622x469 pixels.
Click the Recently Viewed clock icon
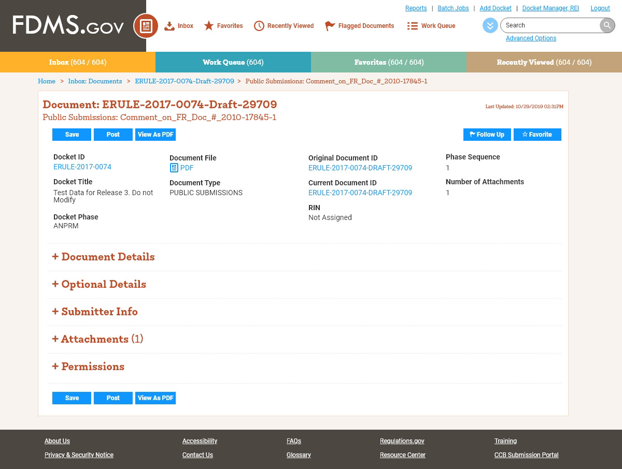pyautogui.click(x=259, y=26)
